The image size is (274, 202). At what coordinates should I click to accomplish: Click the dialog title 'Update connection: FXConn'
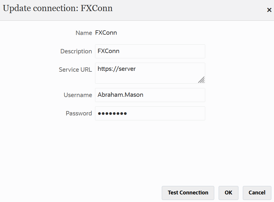click(x=58, y=8)
